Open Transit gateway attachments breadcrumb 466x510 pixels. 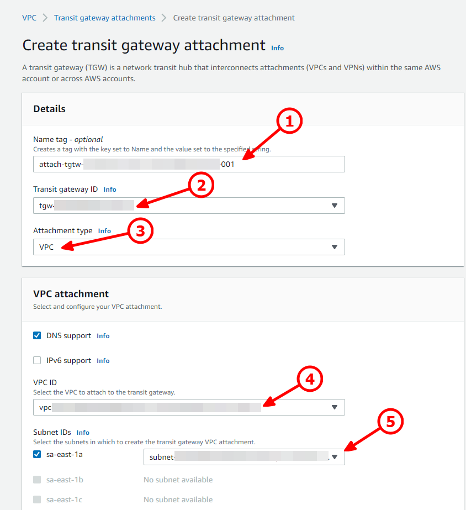tap(105, 18)
